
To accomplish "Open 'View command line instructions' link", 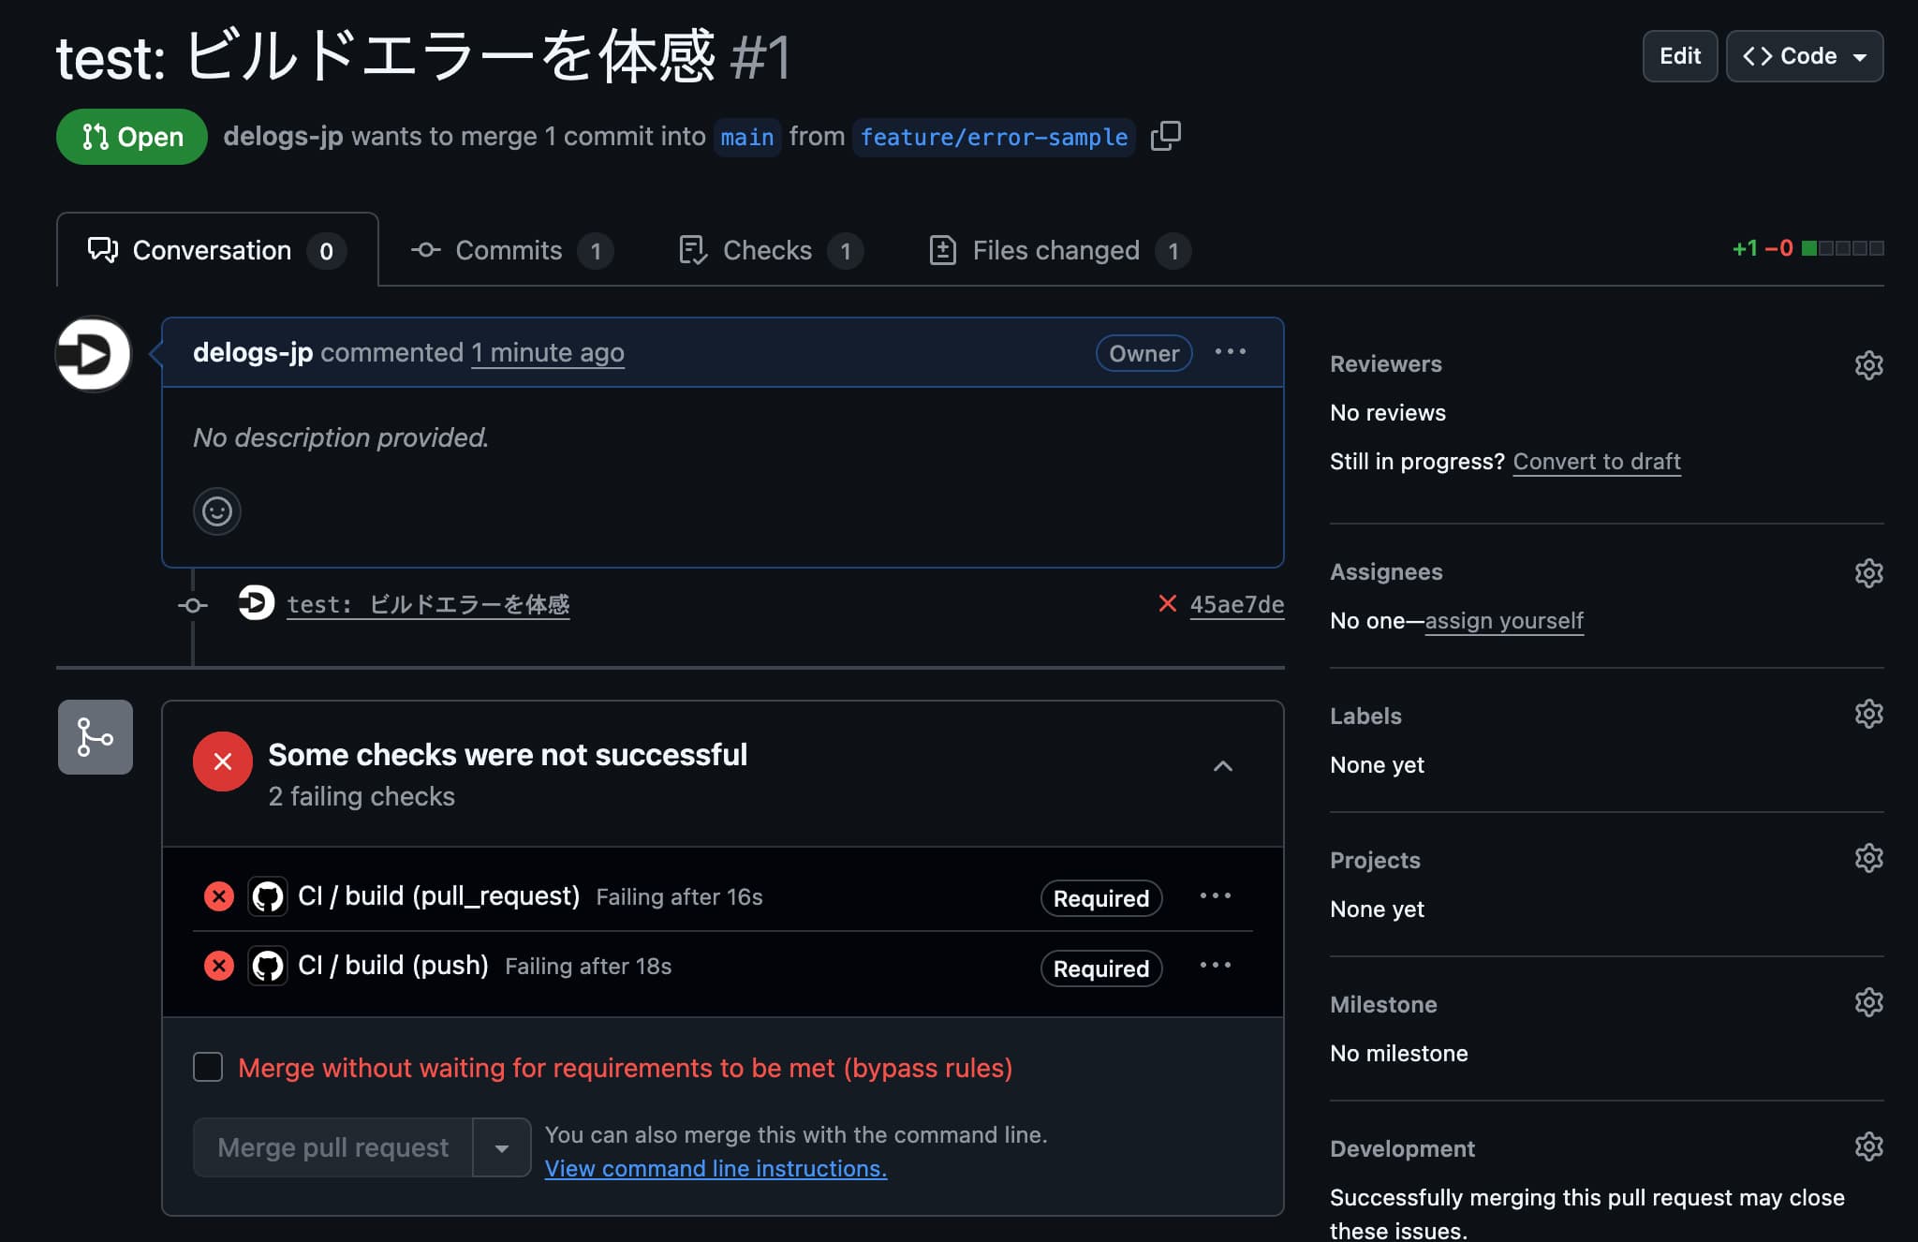I will pos(716,1168).
